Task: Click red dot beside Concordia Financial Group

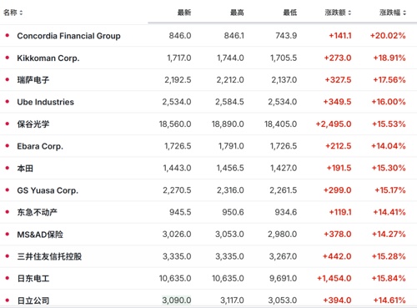Action: tap(8, 35)
